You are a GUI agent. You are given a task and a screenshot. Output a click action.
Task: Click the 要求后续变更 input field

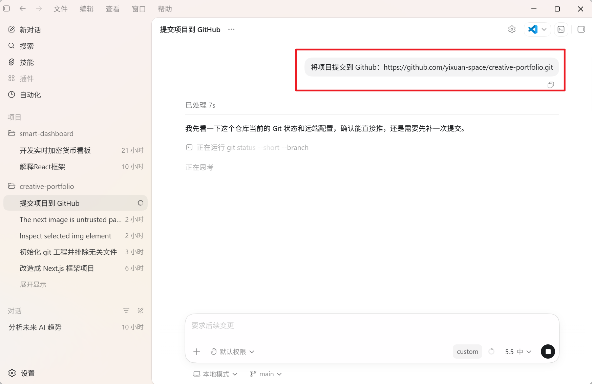[372, 326]
